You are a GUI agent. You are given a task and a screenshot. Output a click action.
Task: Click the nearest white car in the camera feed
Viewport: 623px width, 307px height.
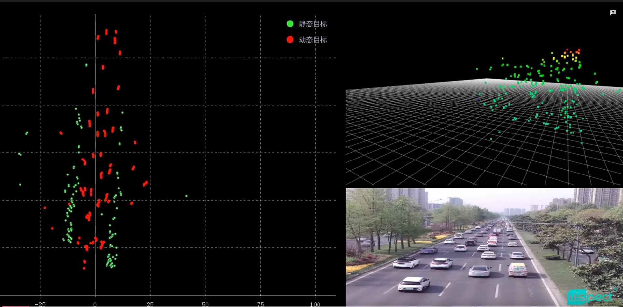coord(414,284)
